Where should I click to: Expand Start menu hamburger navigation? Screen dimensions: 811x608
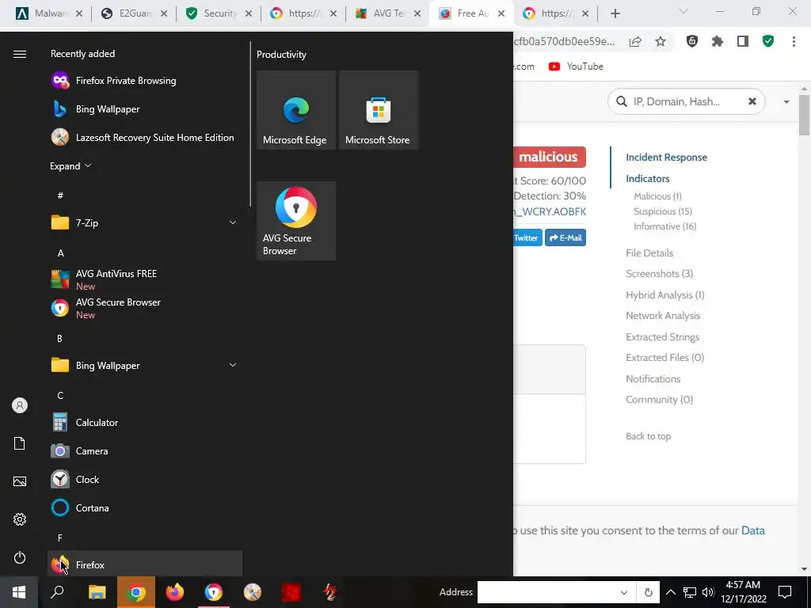point(20,55)
